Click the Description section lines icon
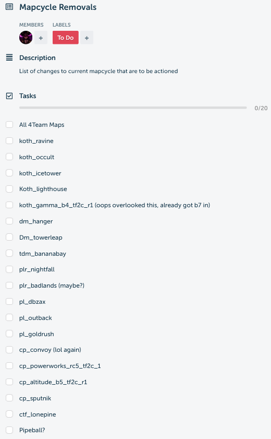Viewport: 271px width, 439px height. [9, 57]
